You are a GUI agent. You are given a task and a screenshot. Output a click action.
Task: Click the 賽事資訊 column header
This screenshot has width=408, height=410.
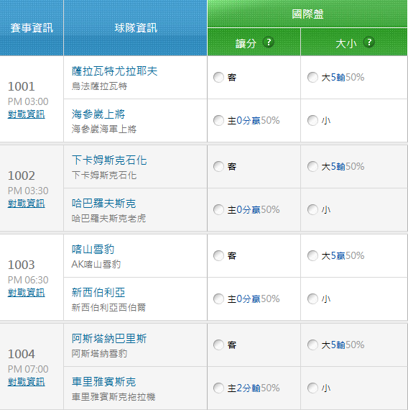[x=32, y=28]
